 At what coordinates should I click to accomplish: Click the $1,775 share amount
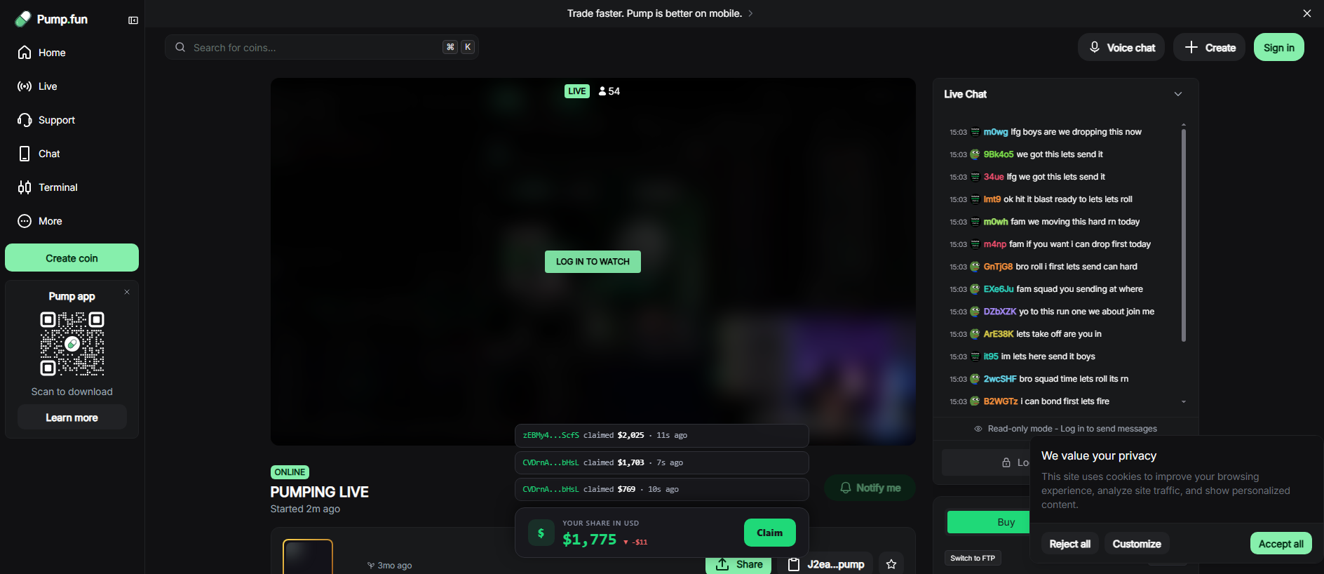[590, 539]
